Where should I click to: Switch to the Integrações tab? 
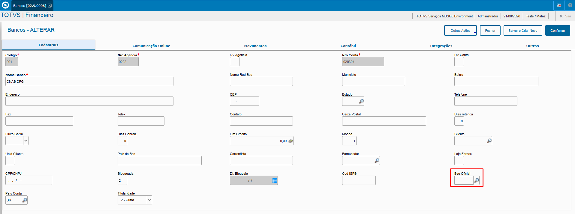coord(441,46)
